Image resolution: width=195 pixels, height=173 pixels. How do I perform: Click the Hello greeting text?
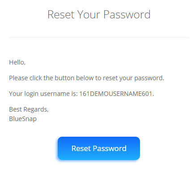[x=17, y=62]
